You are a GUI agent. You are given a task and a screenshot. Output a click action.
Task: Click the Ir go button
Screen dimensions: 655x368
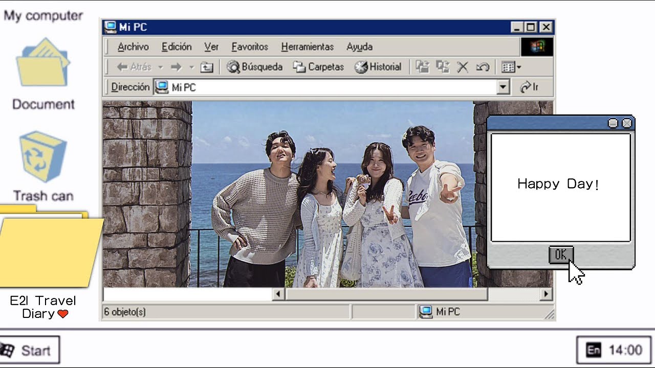click(x=529, y=87)
